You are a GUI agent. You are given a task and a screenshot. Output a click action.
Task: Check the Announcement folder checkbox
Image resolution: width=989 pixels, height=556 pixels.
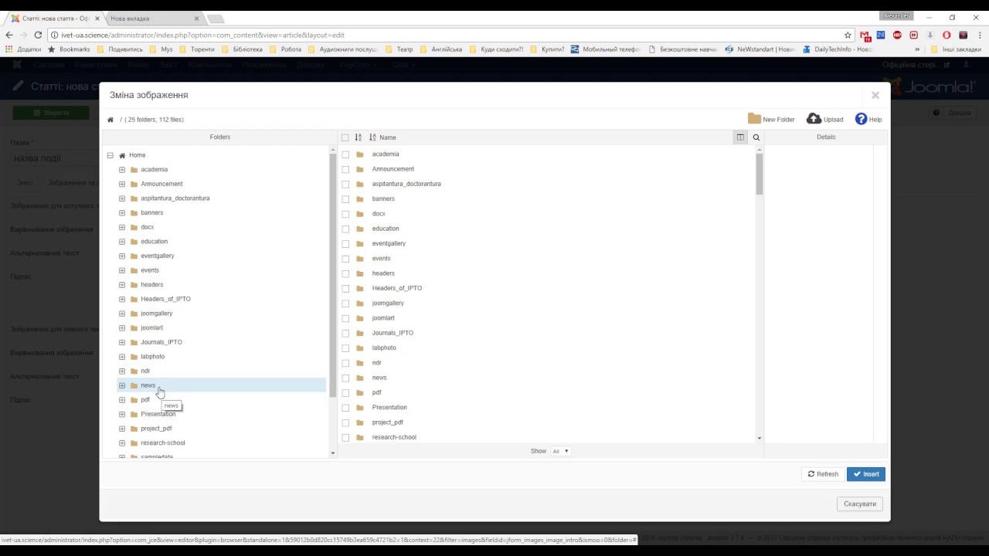[345, 169]
